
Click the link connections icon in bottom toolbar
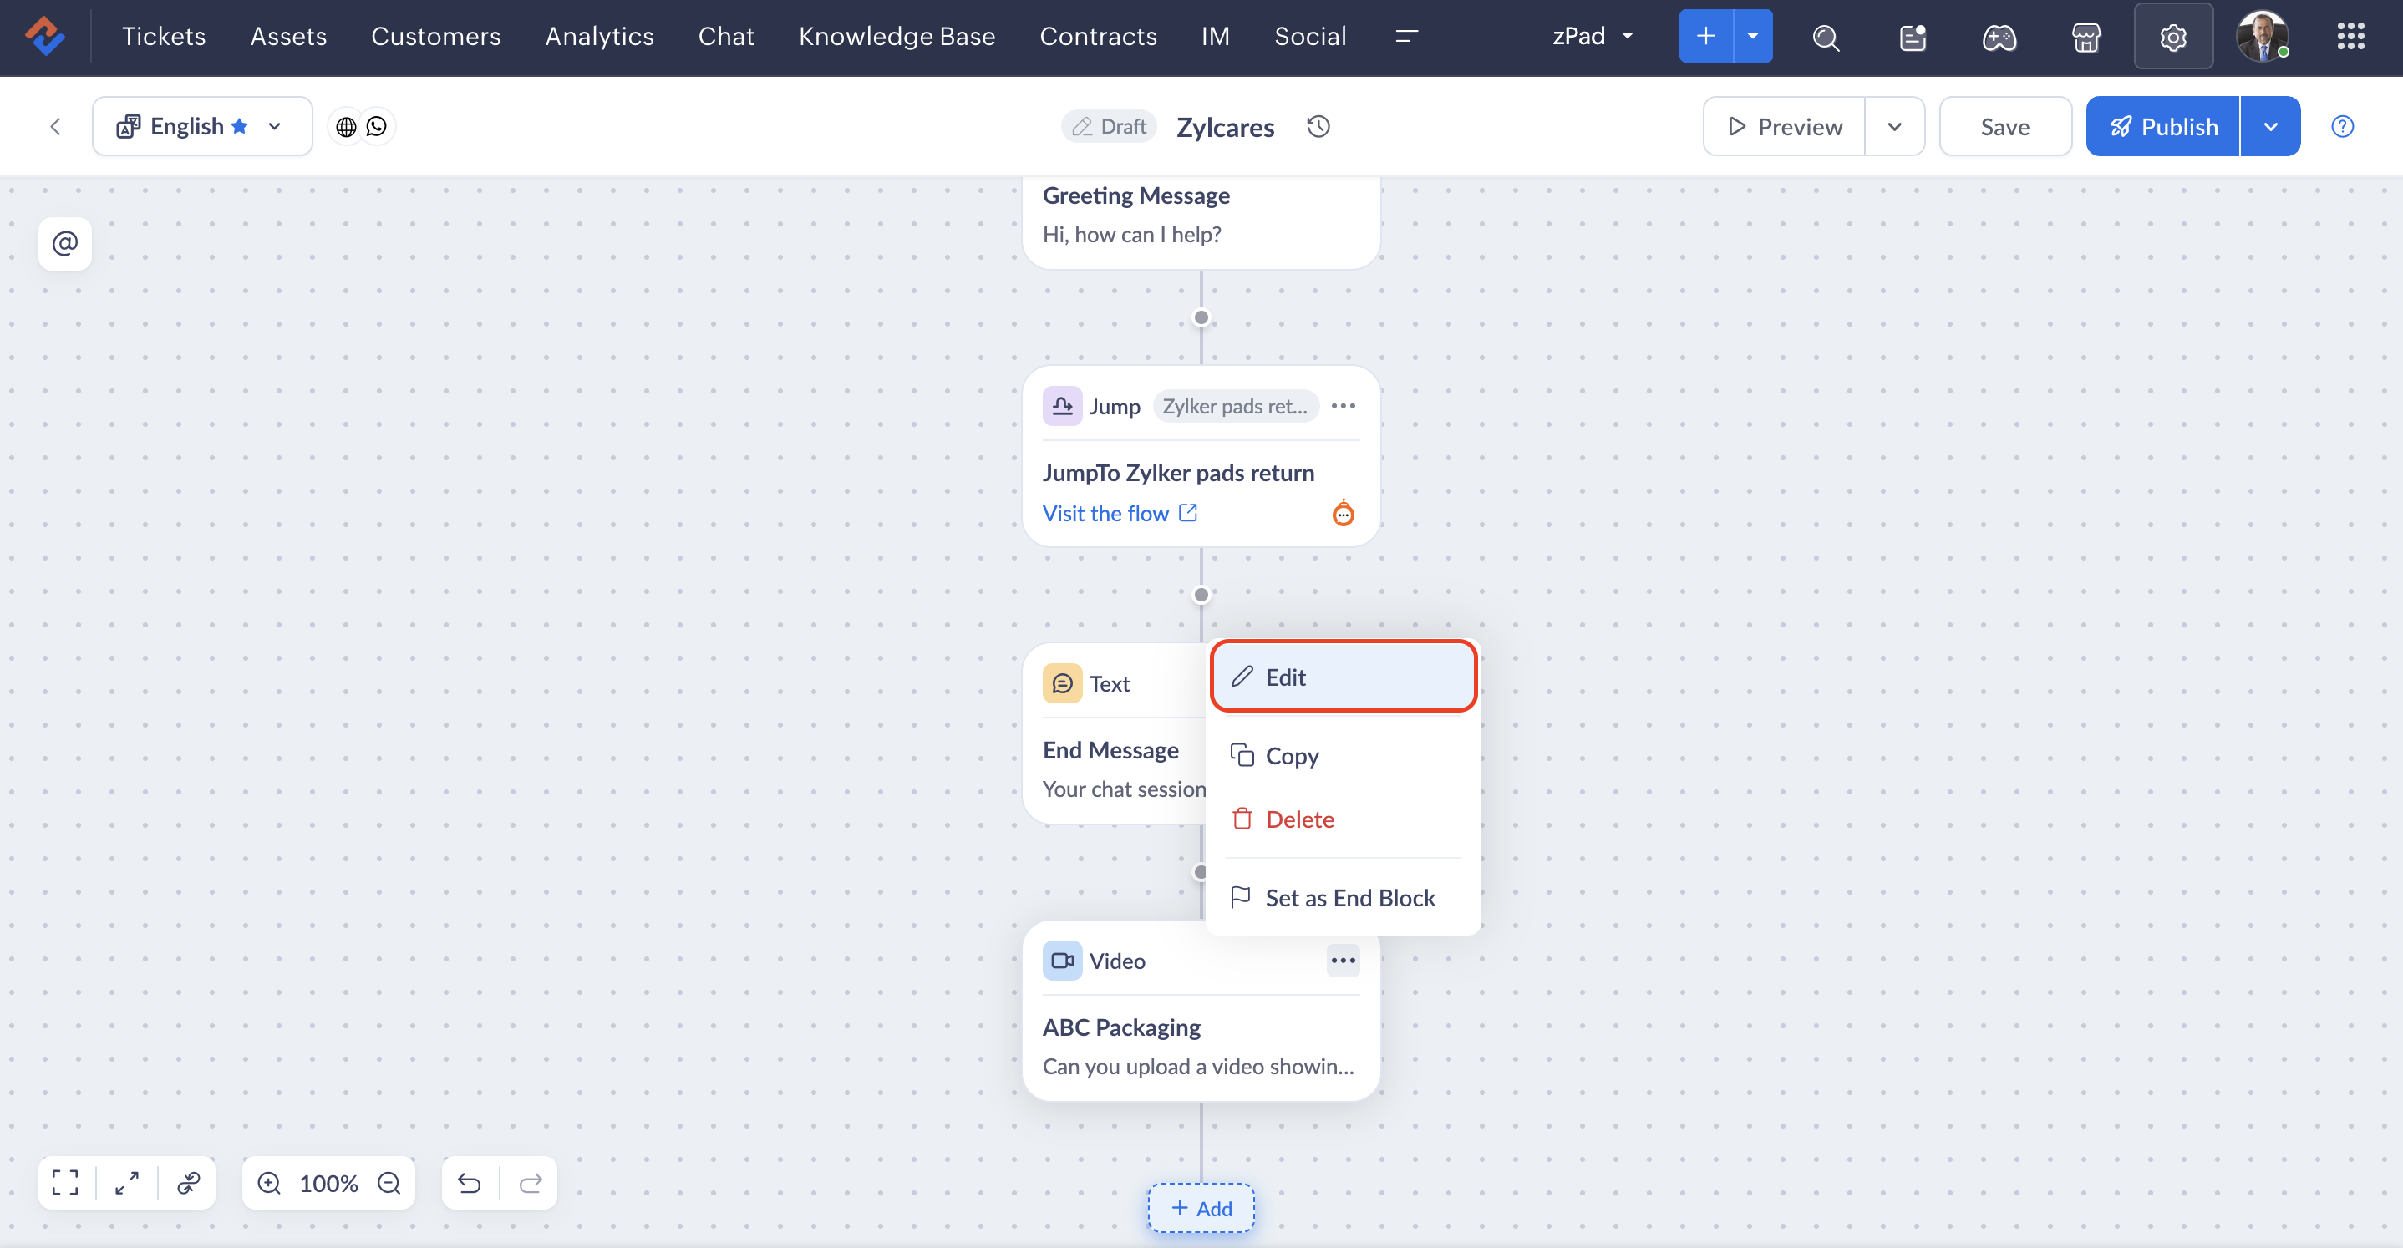189,1183
